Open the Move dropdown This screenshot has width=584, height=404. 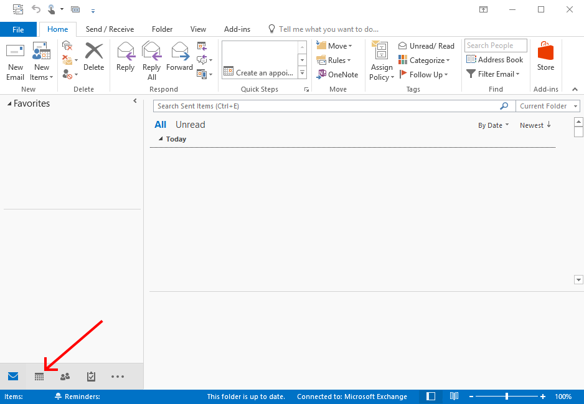pos(335,45)
